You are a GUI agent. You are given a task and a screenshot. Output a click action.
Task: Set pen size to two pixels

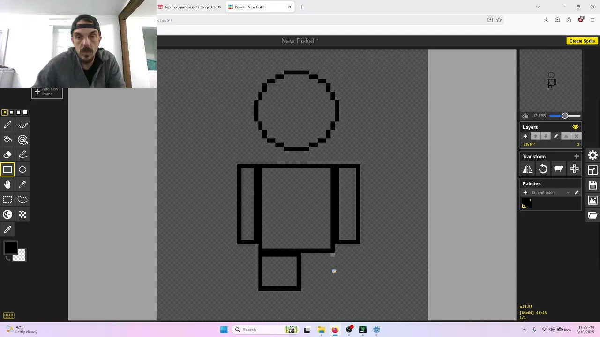[12, 112]
